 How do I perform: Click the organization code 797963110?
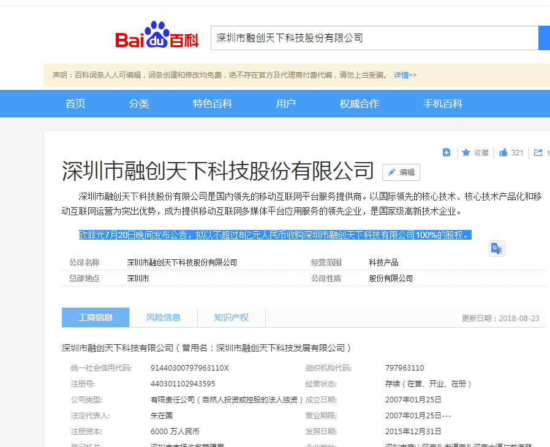point(404,368)
